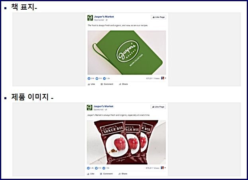
Task: Comment on the green recipe book post
Action: [107, 84]
